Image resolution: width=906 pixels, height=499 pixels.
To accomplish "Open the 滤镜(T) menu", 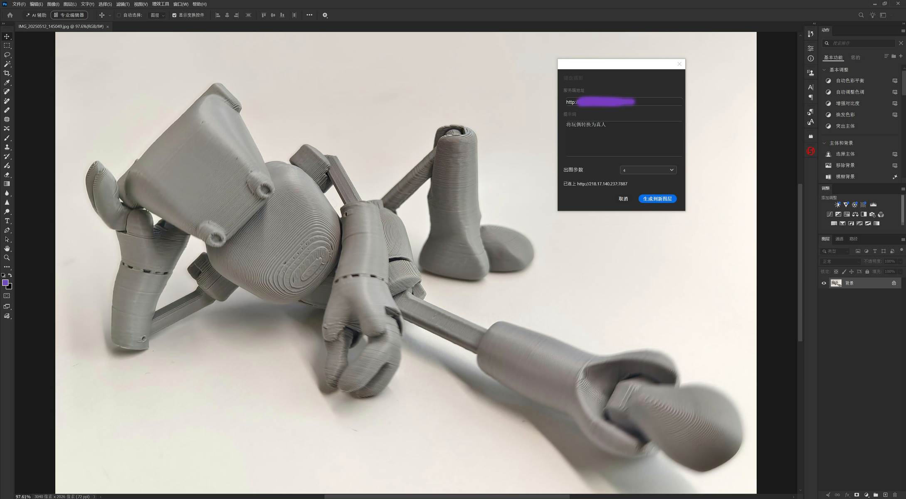I will 123,4.
